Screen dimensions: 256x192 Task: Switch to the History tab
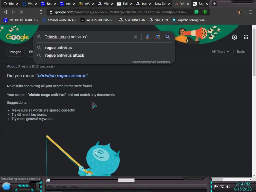point(9,3)
